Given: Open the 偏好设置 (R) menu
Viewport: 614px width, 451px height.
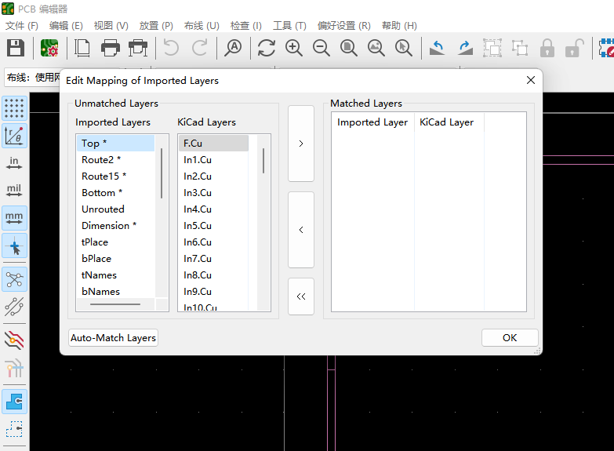Looking at the screenshot, I should tap(343, 25).
